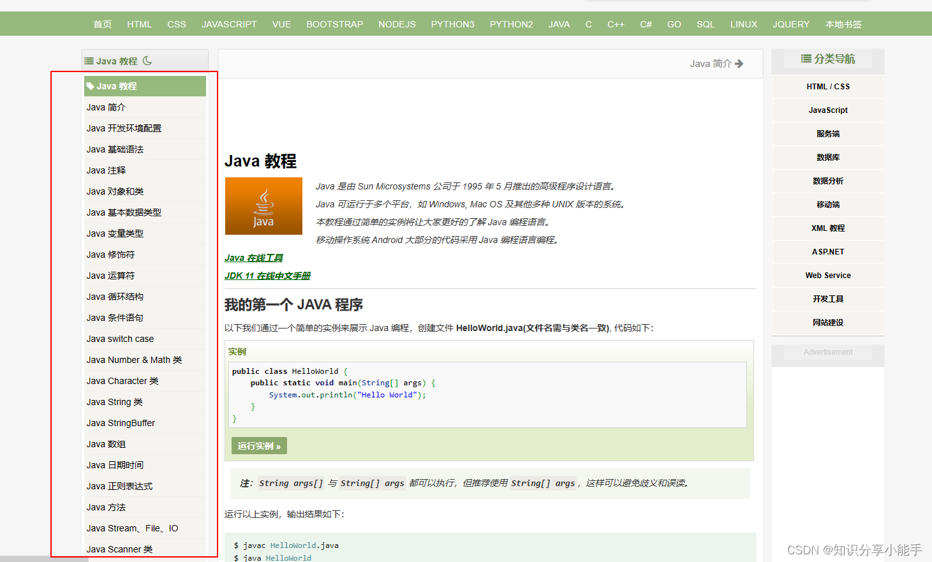Click the list icon beside Java 教程 header
The image size is (932, 562).
tap(89, 61)
